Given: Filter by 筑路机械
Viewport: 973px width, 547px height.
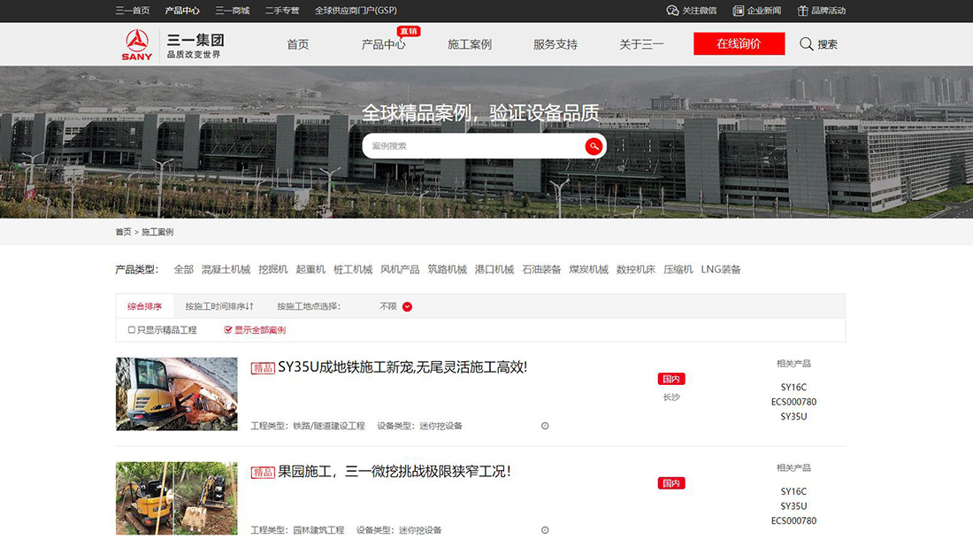Looking at the screenshot, I should 447,269.
